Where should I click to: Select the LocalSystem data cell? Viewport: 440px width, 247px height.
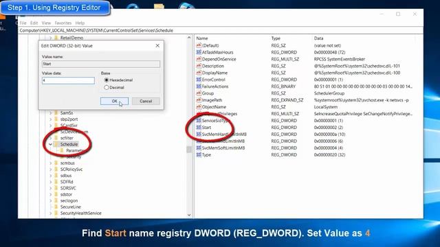[x=325, y=107]
